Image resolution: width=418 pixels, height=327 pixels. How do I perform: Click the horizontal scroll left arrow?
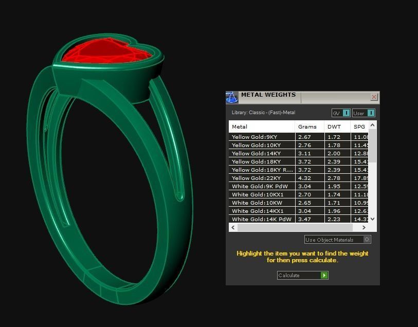(x=233, y=227)
